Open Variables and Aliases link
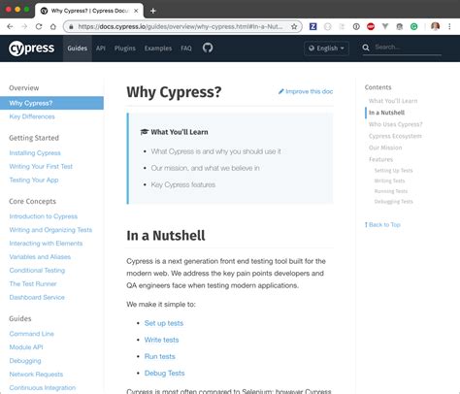This screenshot has width=460, height=394. (40, 257)
